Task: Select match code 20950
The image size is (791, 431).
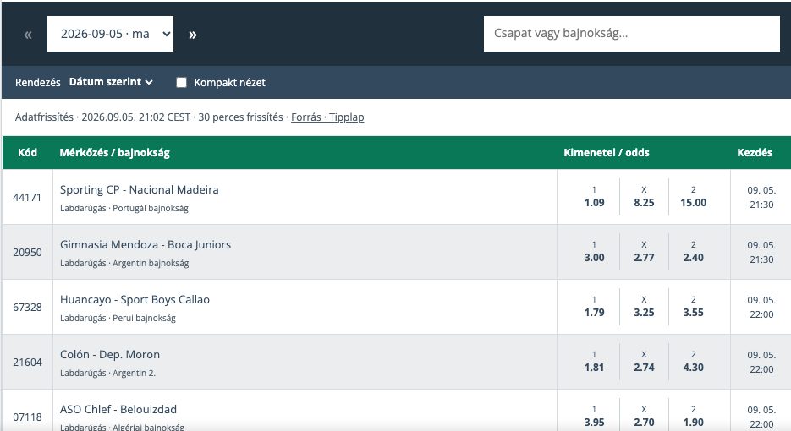Action: point(27,252)
